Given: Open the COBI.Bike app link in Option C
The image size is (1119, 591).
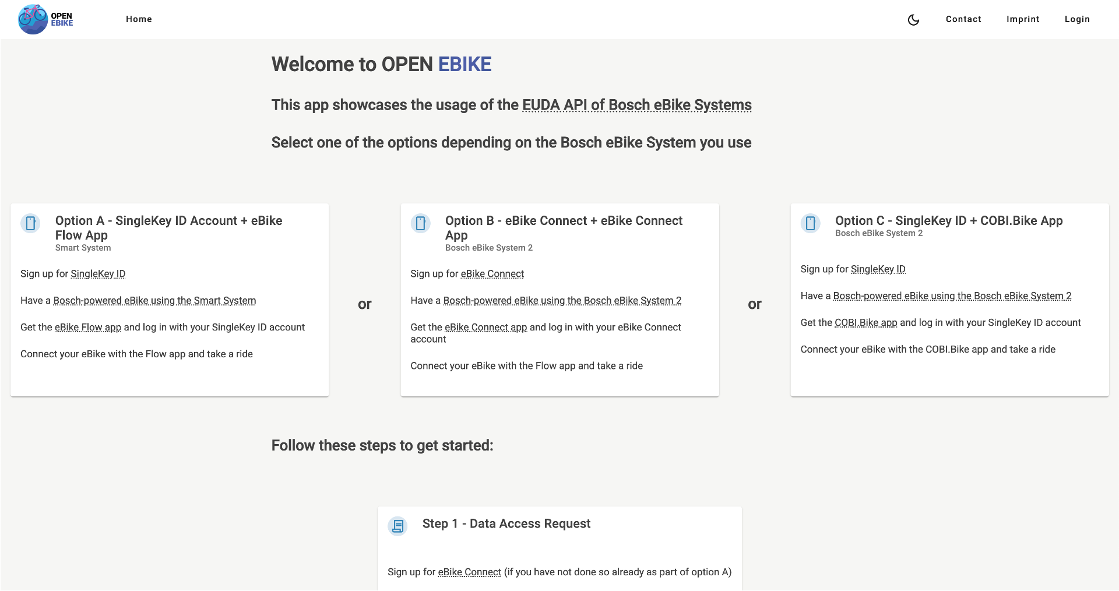Looking at the screenshot, I should pyautogui.click(x=865, y=322).
